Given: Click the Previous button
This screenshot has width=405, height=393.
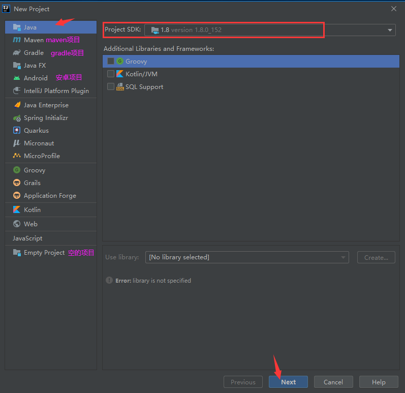Looking at the screenshot, I should [243, 382].
